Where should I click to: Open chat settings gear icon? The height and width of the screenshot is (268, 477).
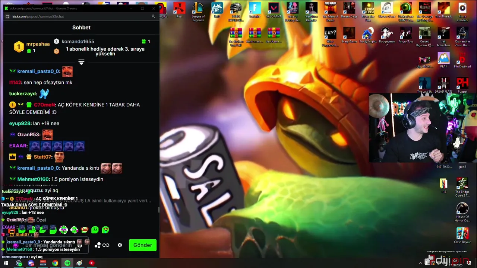(120, 245)
